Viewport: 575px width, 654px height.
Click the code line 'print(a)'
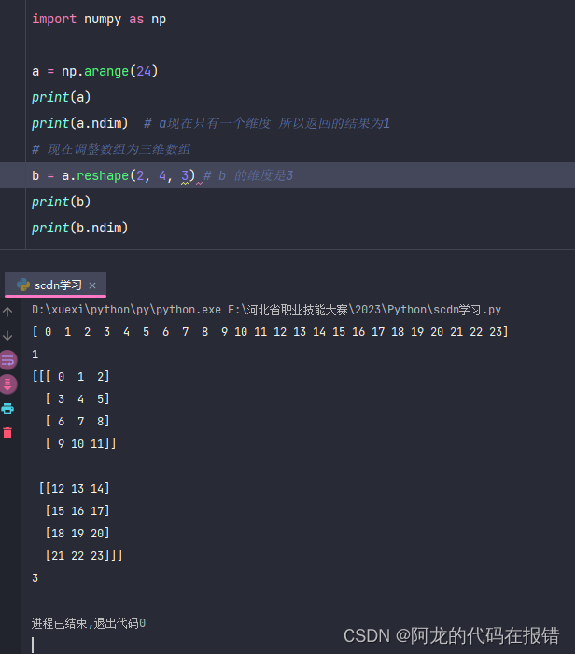(61, 97)
